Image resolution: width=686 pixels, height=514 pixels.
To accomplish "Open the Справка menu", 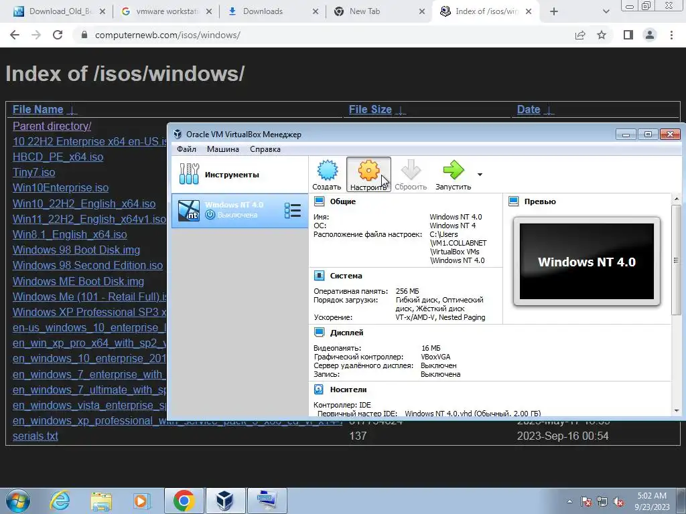I will coord(265,149).
